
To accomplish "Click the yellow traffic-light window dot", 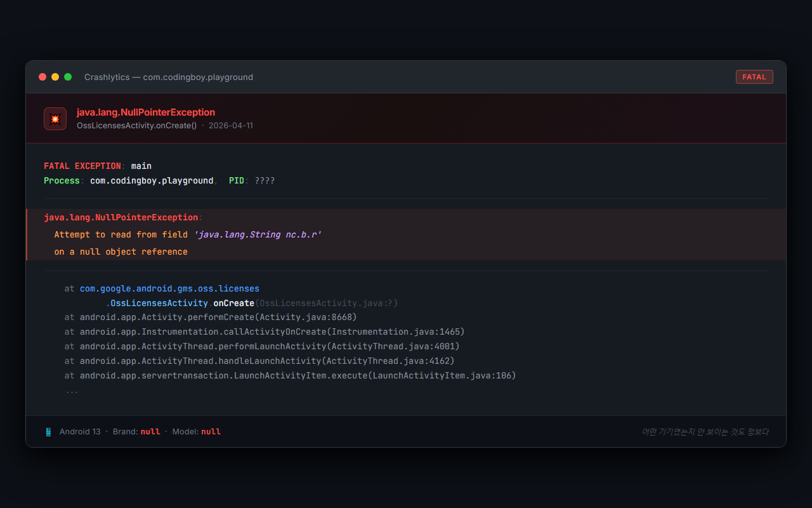I will click(x=55, y=77).
